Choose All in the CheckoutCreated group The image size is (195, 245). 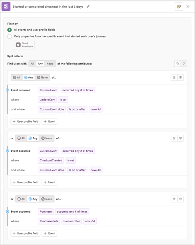(x=21, y=138)
